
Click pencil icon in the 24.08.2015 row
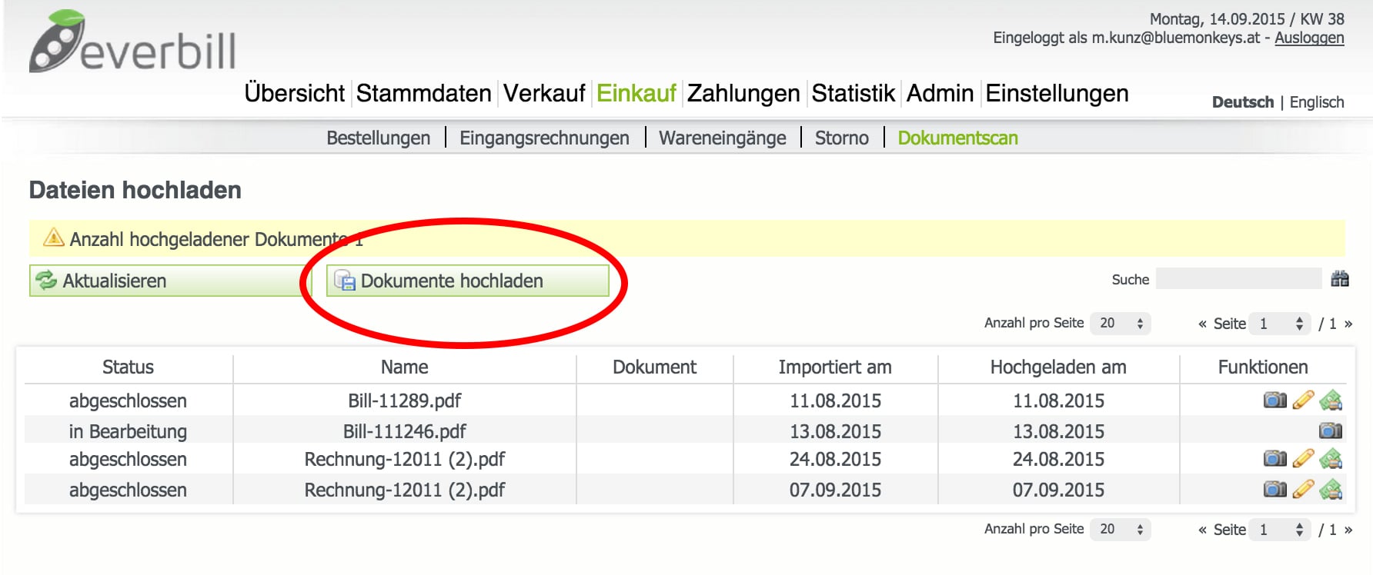(1303, 459)
